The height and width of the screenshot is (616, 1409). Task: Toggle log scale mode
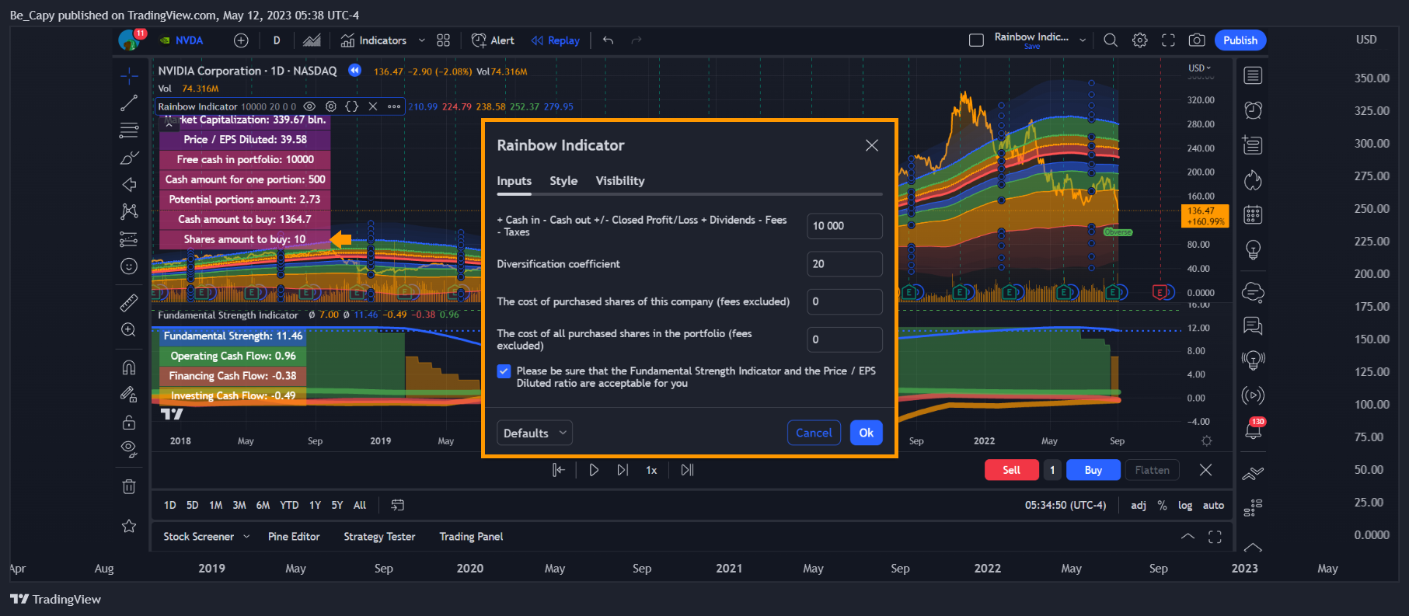[x=1184, y=505]
